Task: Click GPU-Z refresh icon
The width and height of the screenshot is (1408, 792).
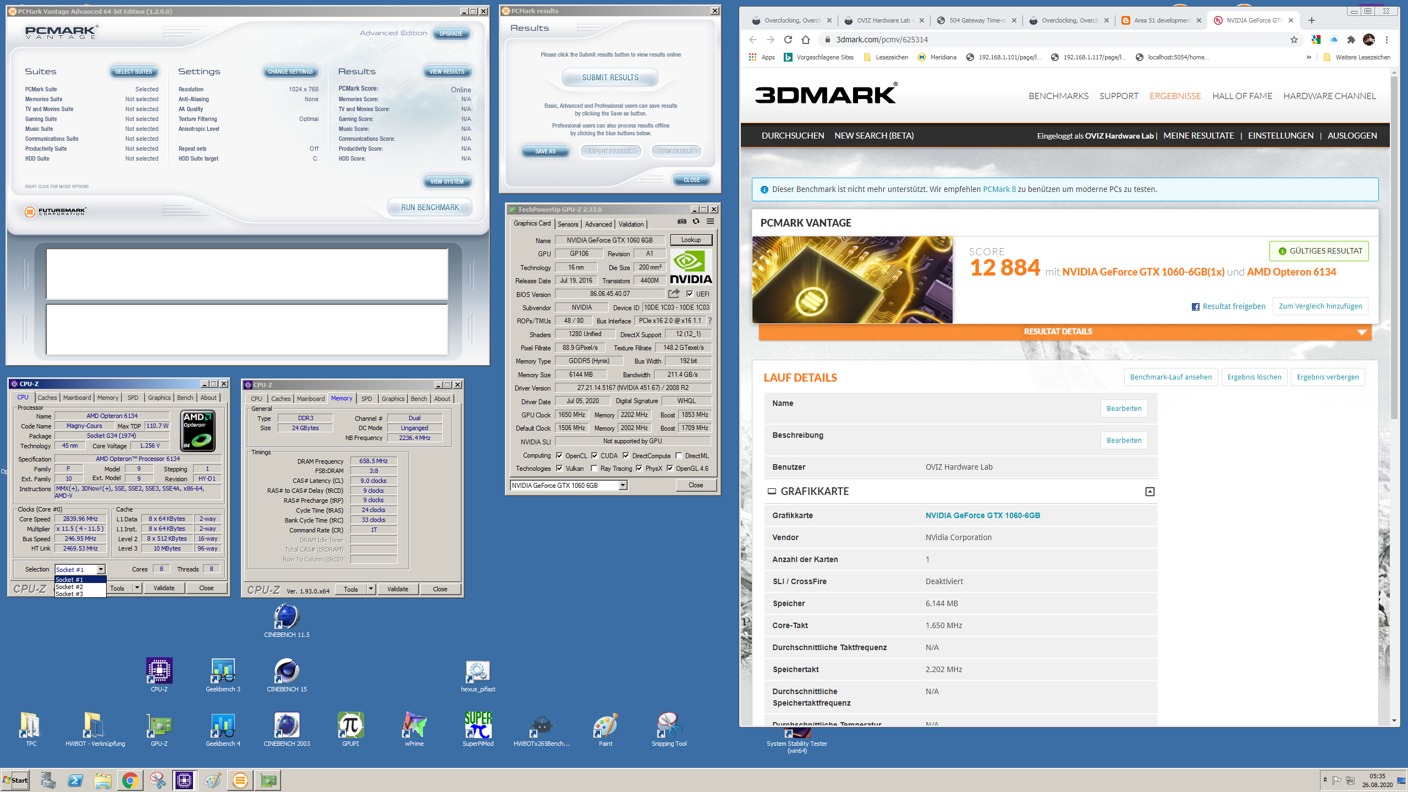Action: coord(696,222)
